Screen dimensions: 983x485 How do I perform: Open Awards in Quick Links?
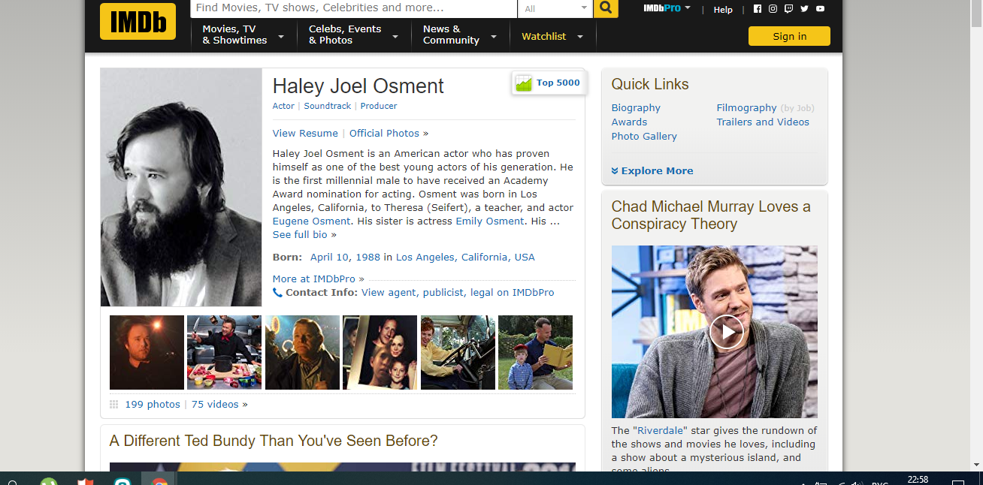point(629,122)
